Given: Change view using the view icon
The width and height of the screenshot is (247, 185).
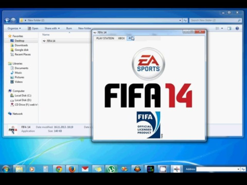Looking at the screenshot, I should 217,28.
